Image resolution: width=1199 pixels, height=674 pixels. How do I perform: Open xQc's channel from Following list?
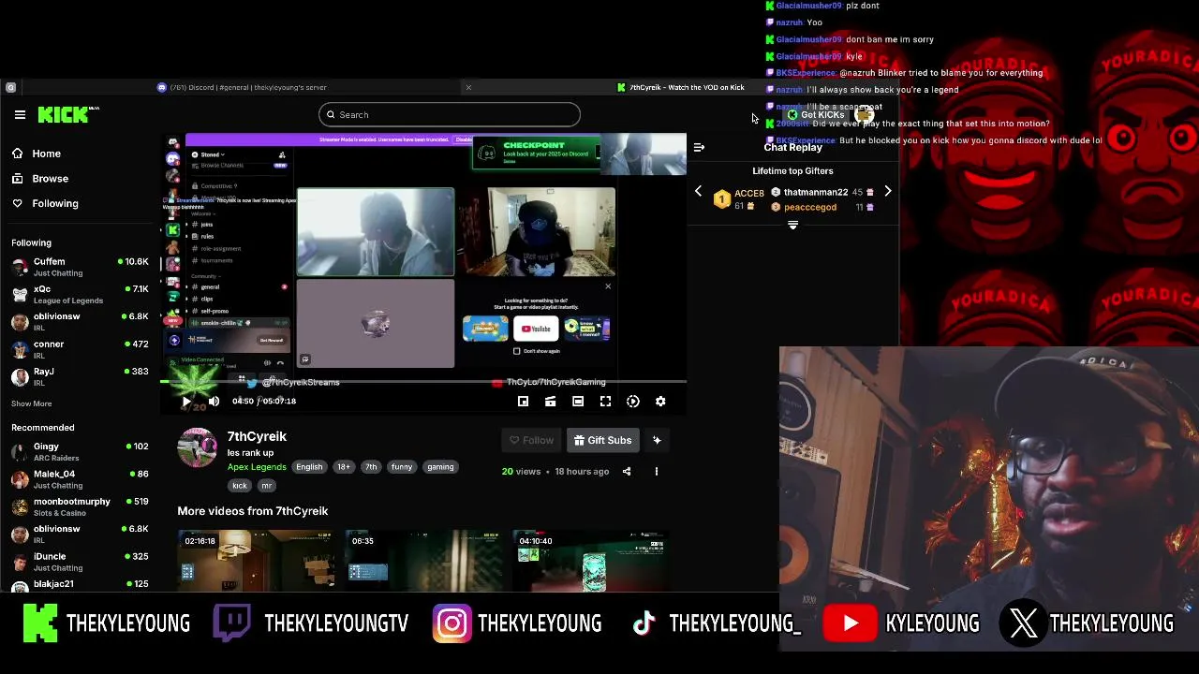coord(80,294)
